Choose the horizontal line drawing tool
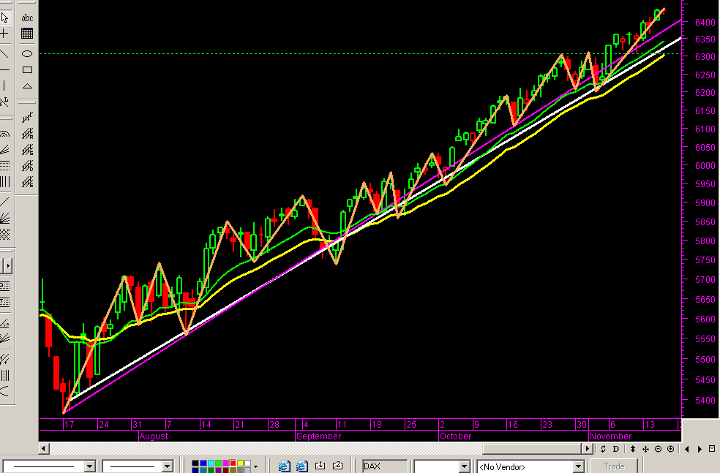This screenshot has width=720, height=473. click(x=4, y=69)
